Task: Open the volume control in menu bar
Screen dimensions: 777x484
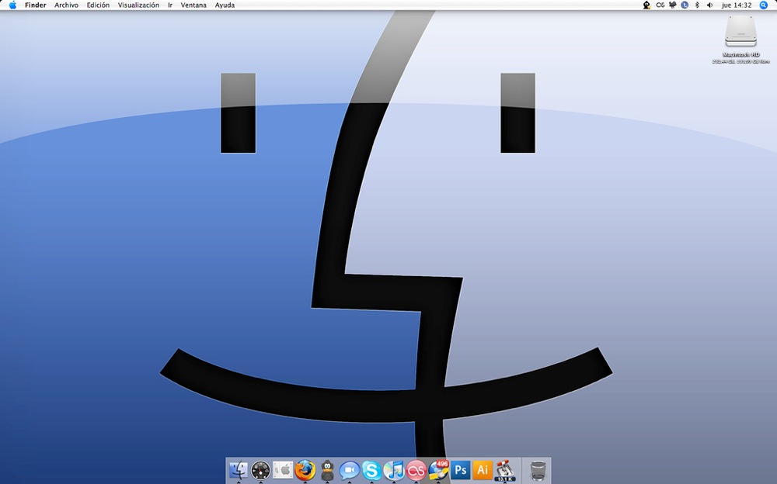Action: click(709, 5)
